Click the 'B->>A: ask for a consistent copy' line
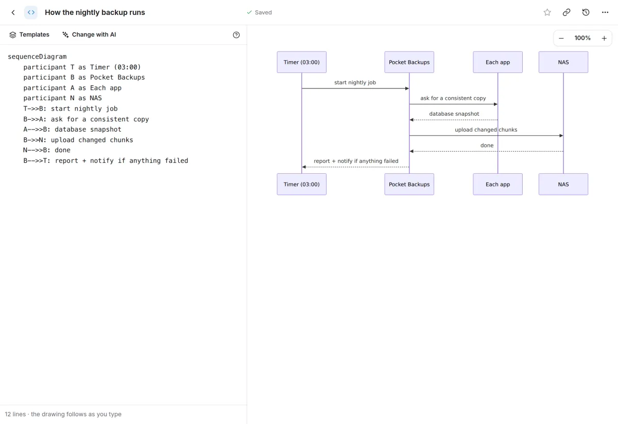The height and width of the screenshot is (424, 618). pyautogui.click(x=86, y=119)
